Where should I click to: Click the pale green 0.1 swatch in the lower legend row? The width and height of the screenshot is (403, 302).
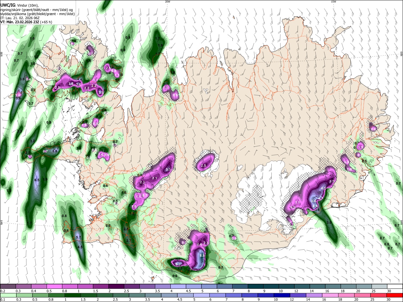point(8,295)
